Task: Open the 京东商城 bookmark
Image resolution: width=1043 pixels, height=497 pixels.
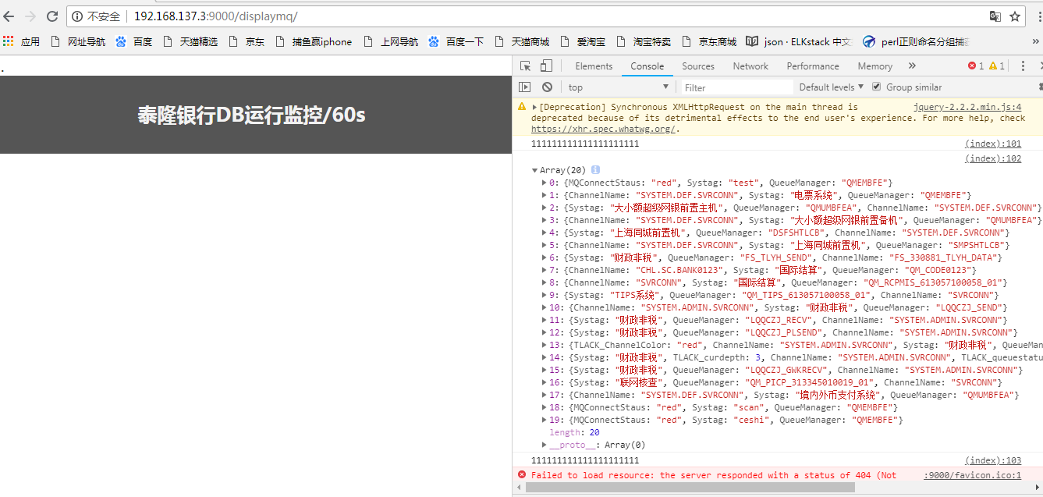Action: tap(708, 41)
